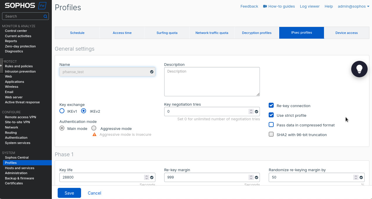Open the Site-to-site VPN menu item
The width and height of the screenshot is (372, 199).
17,122
